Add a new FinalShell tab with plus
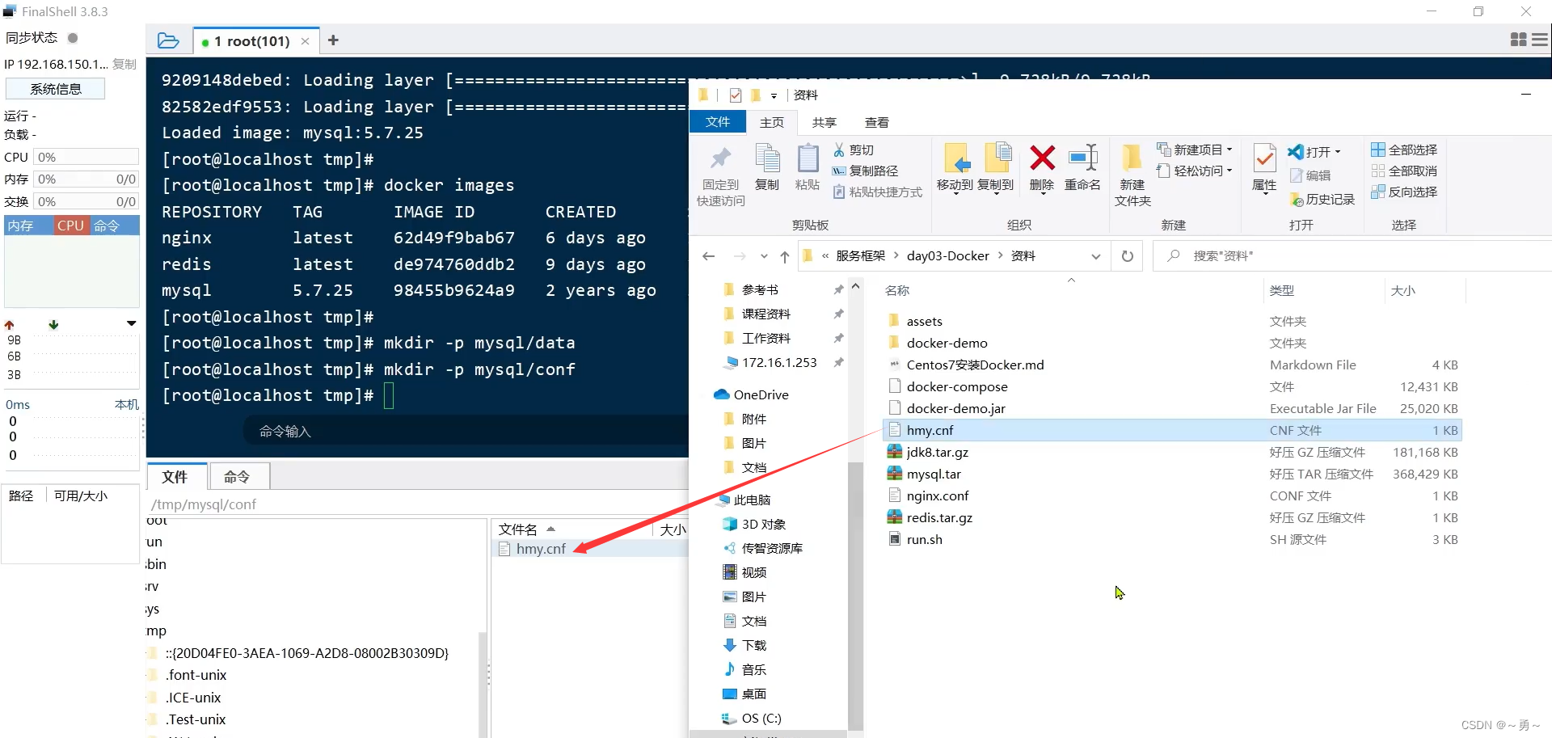 coord(333,40)
